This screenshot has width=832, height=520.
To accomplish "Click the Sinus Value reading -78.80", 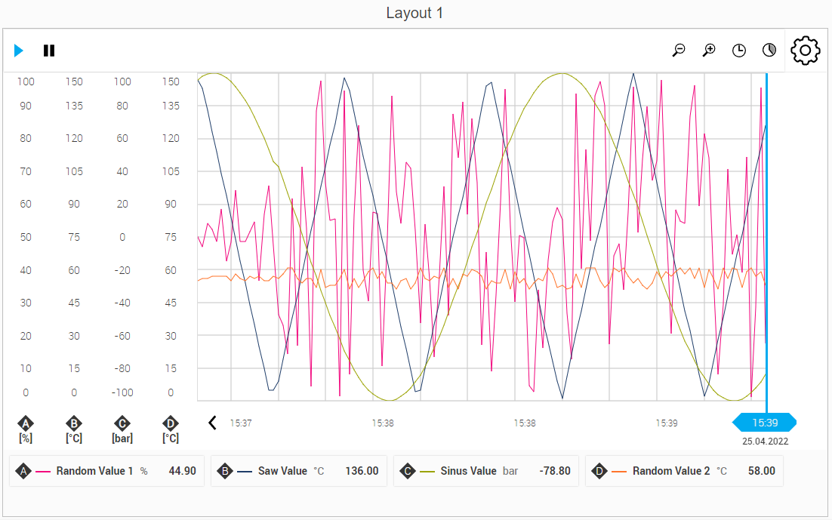I will [555, 471].
